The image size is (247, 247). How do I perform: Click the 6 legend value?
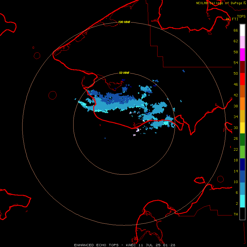coord(237,193)
